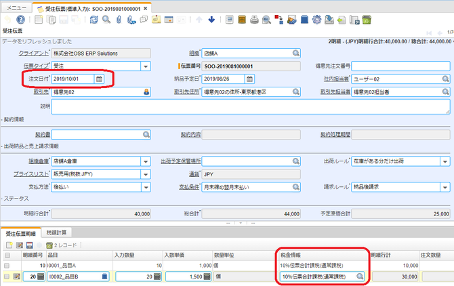Delete detail records with green trash icon
This screenshot has width=454, height=286.
coord(49,245)
